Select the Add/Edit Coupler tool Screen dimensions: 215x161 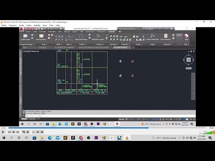click(98, 37)
